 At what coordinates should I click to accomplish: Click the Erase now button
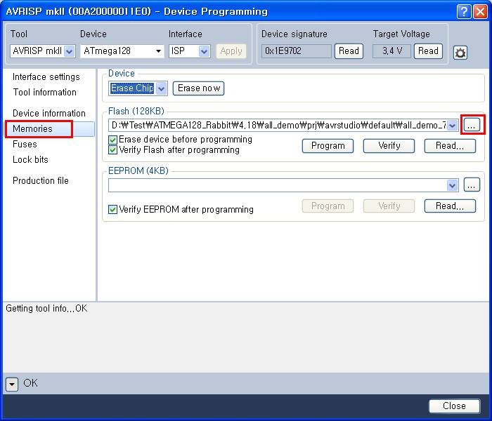198,88
